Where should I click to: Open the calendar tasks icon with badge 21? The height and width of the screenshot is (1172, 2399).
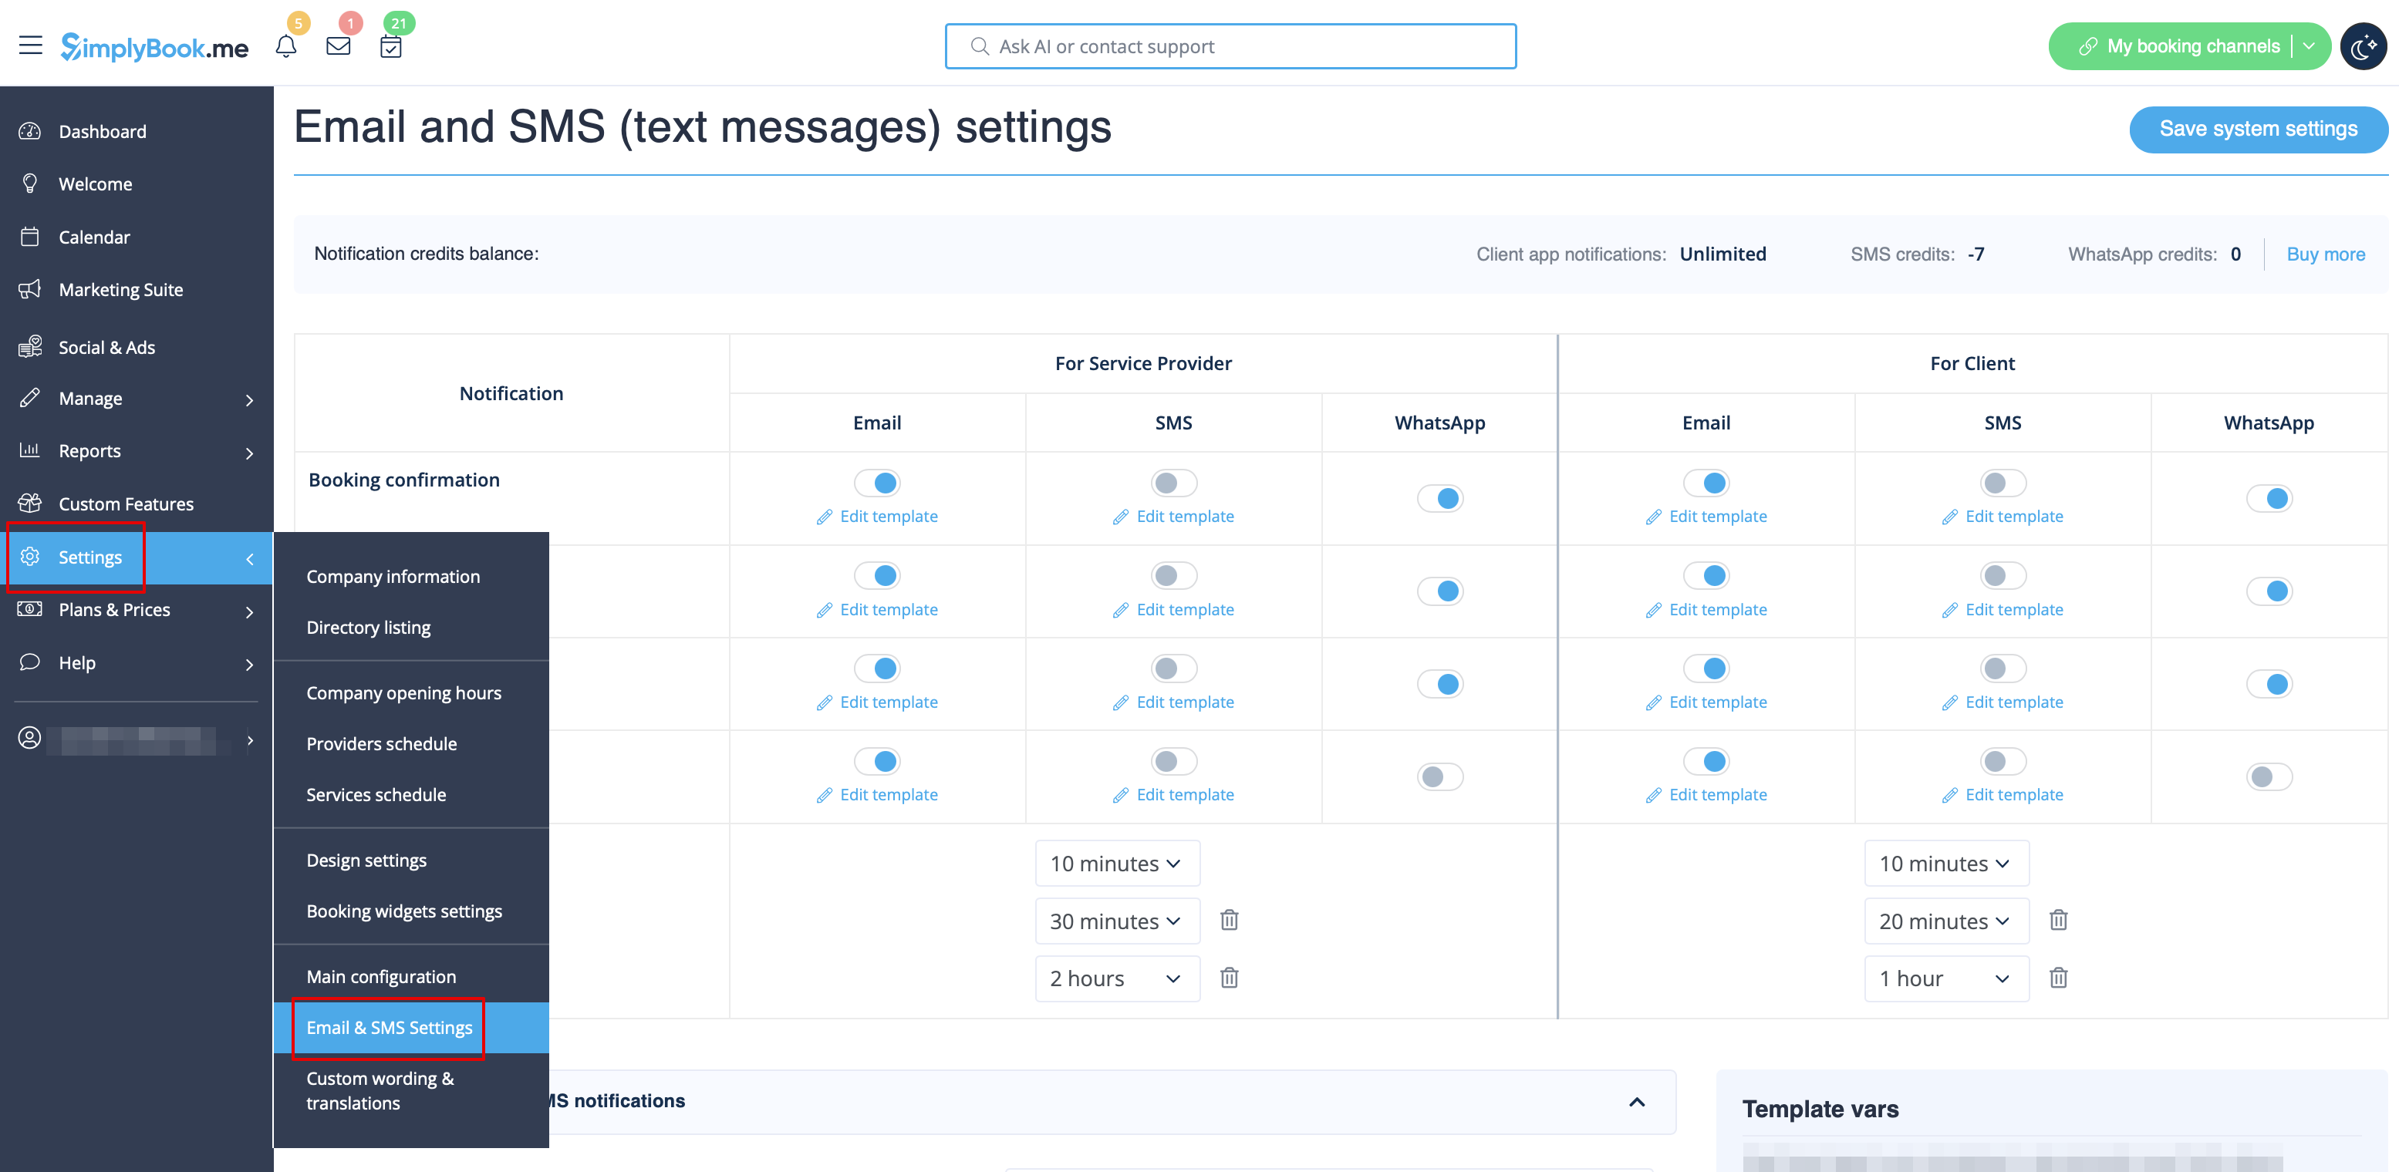(391, 46)
